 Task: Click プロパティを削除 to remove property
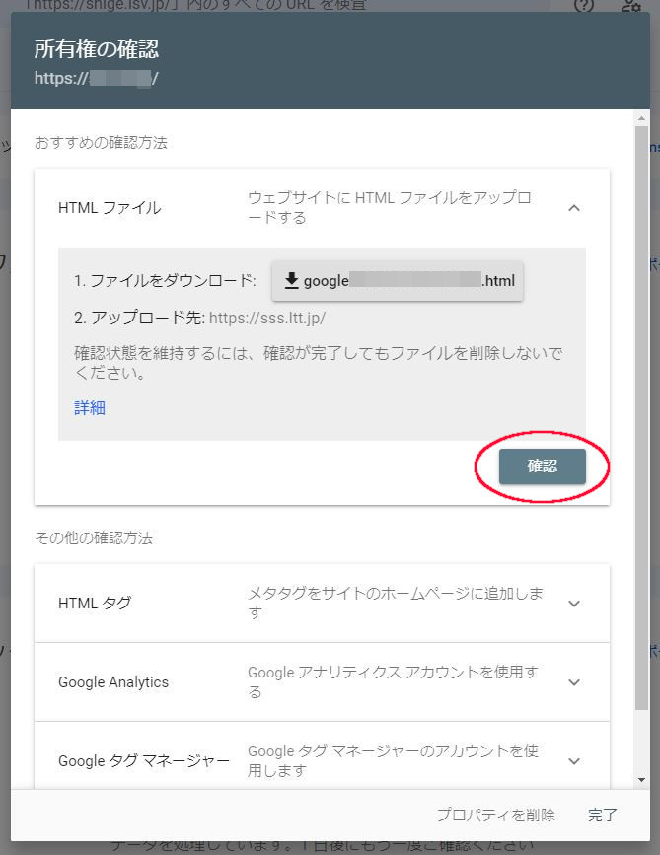click(x=495, y=815)
